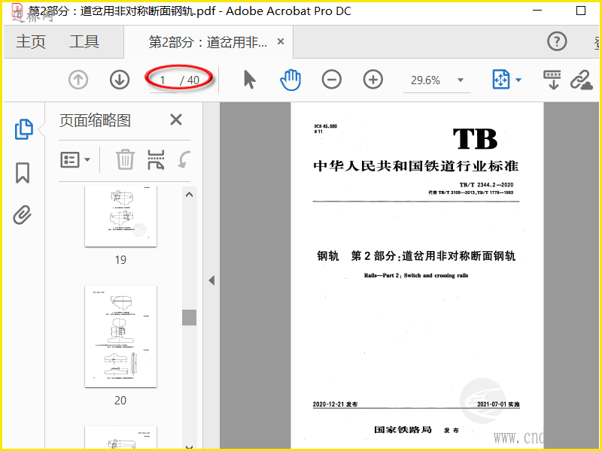Click the share link cloud icon
The image size is (602, 451).
coord(581,80)
